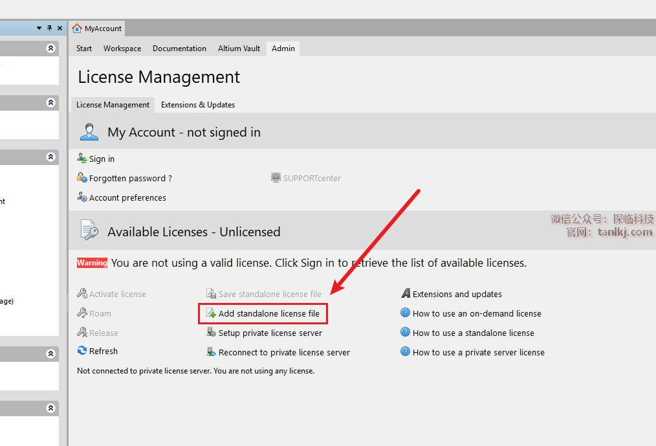Click the on-demand license help icon

[406, 313]
